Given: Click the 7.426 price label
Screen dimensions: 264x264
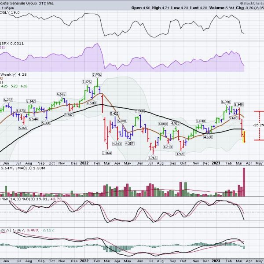Looking at the screenshot, I should pyautogui.click(x=87, y=82).
